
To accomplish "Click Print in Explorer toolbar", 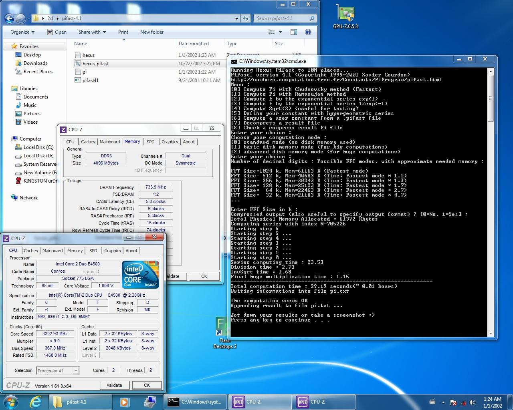I will pyautogui.click(x=123, y=32).
